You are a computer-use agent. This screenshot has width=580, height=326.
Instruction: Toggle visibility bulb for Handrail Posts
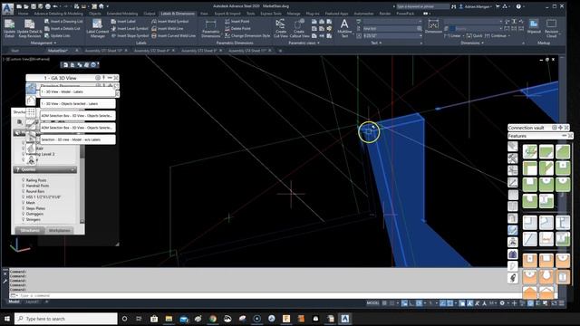(23, 186)
